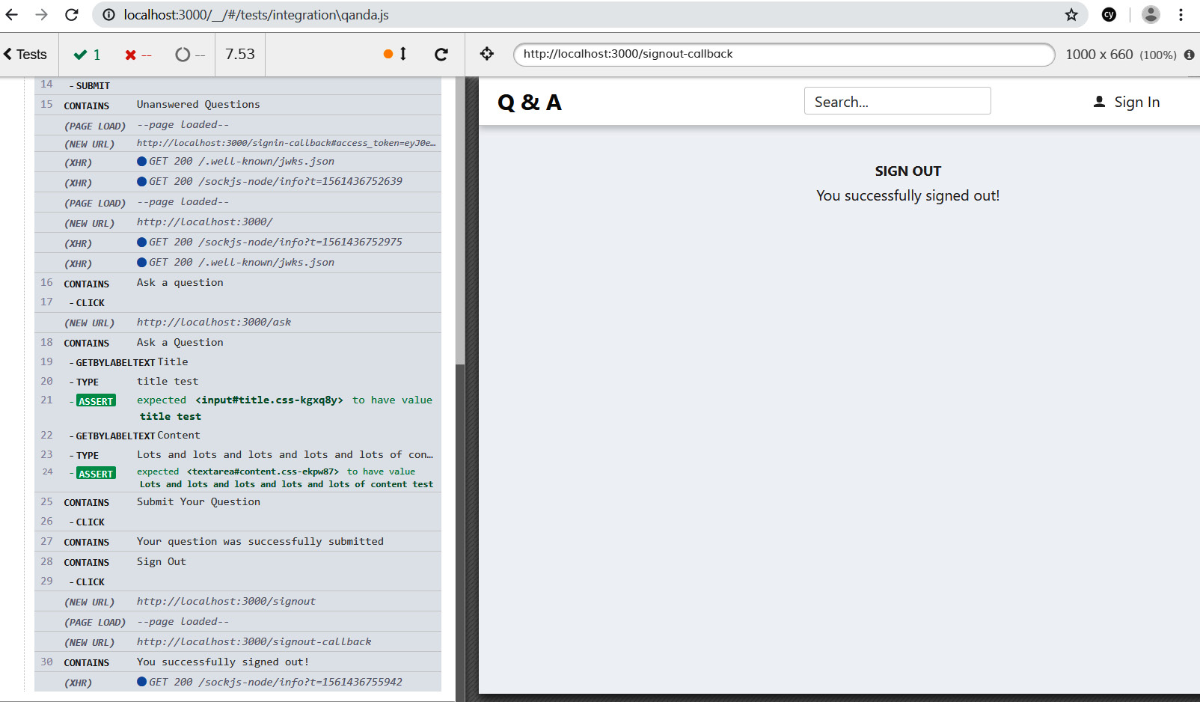Click the Q & A site logo
This screenshot has width=1200, height=702.
(530, 103)
